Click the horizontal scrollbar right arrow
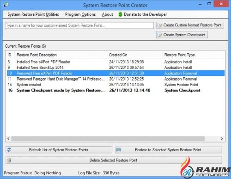Viewport: 231px width, 179px height. (222, 139)
